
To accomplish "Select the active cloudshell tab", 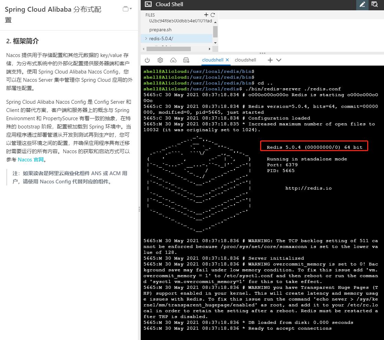I will click(212, 60).
